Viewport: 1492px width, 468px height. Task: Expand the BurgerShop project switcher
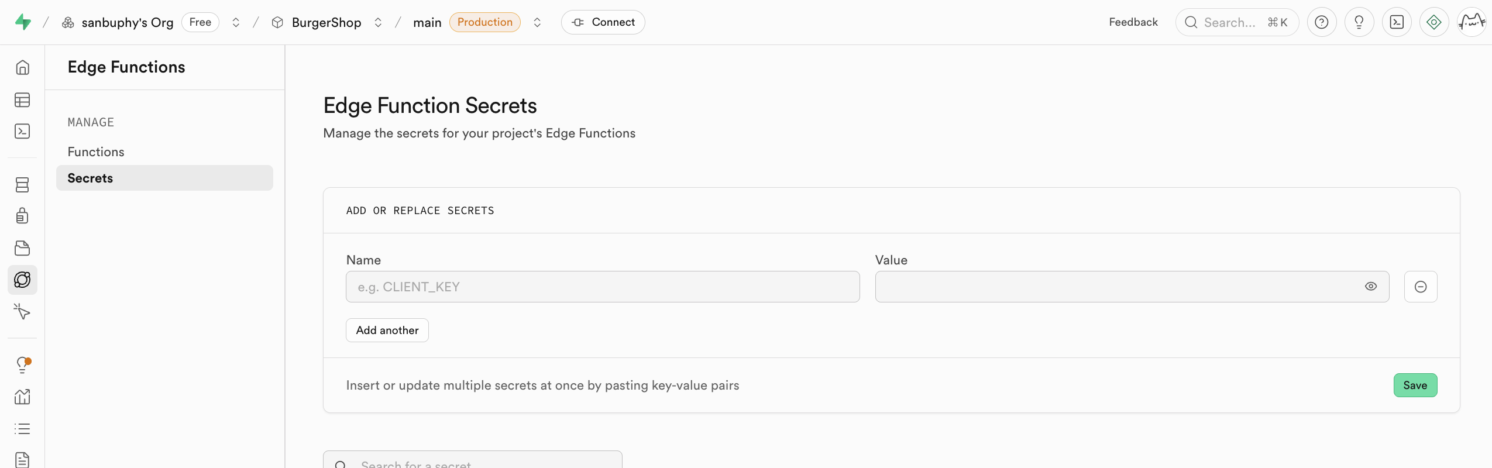378,22
